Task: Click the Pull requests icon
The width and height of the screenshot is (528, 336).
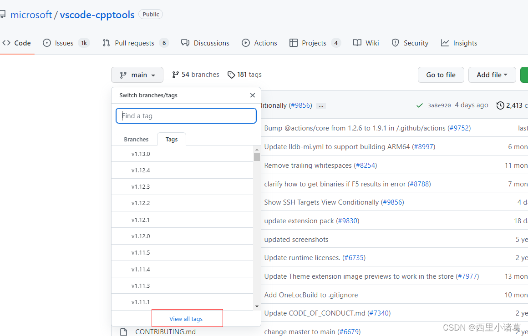Action: coord(107,43)
